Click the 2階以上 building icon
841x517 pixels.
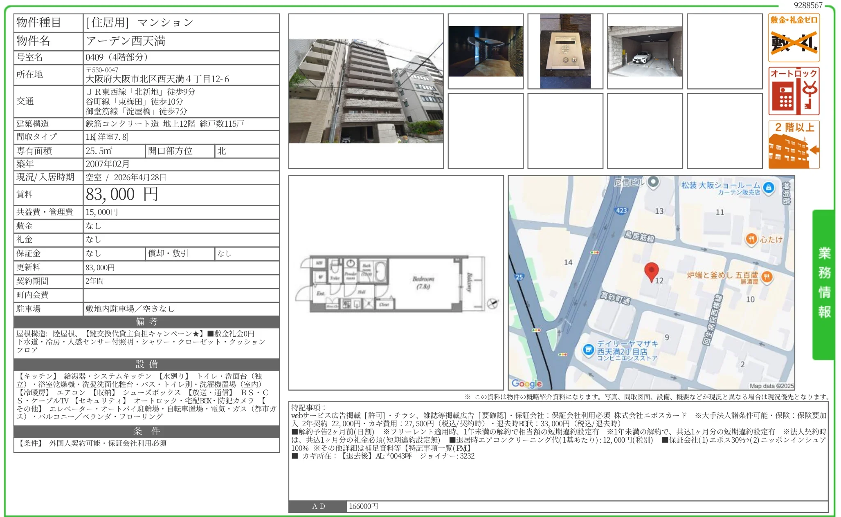click(x=794, y=145)
